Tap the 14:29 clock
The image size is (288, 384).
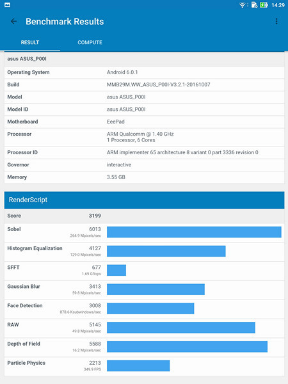[278, 5]
